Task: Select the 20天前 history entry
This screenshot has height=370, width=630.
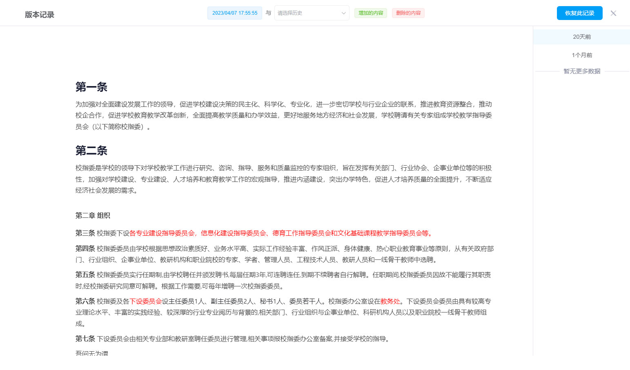Action: (x=581, y=37)
